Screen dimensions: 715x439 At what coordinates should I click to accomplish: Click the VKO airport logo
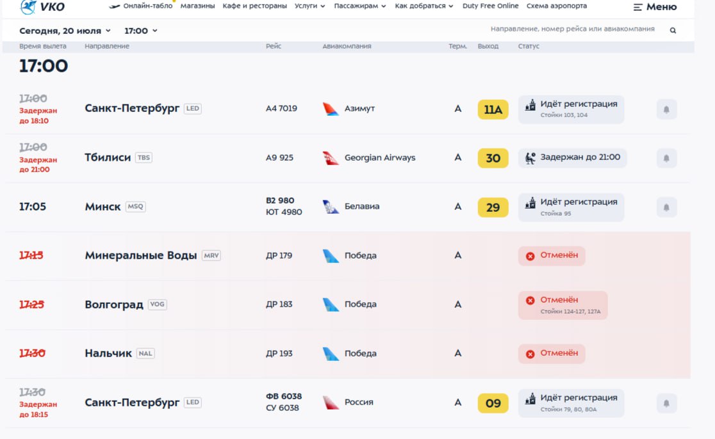pos(42,7)
